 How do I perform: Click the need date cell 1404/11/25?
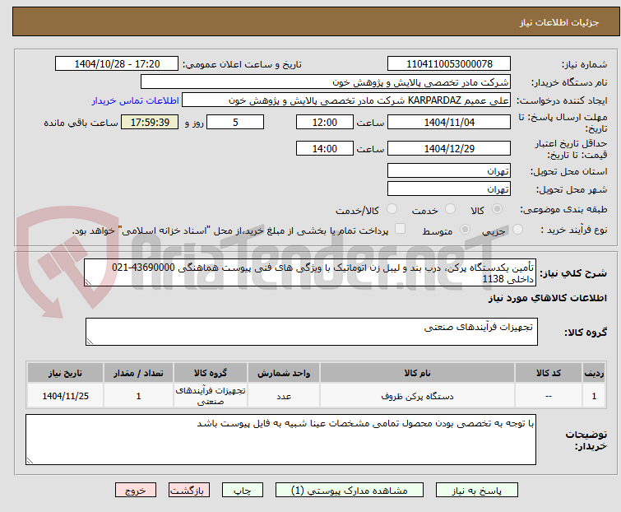point(65,396)
